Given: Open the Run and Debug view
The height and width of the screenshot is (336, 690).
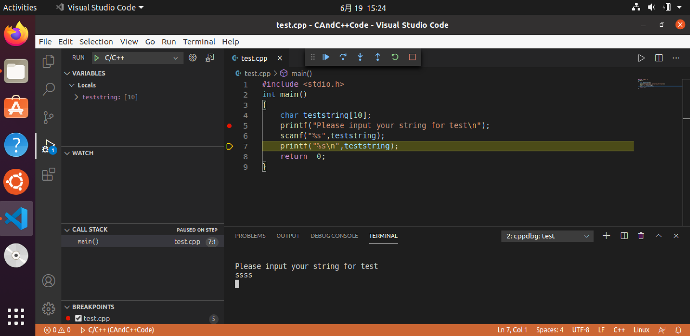Looking at the screenshot, I should [x=48, y=146].
